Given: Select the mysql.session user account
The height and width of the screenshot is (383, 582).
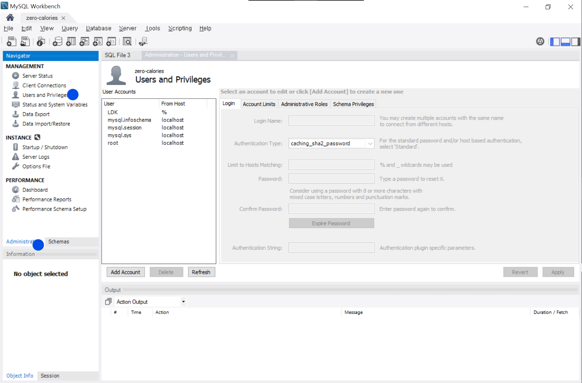Looking at the screenshot, I should [x=158, y=128].
